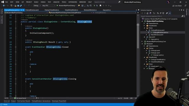The height and width of the screenshot is (106, 189).
Task: Click the feedback icon right of Live Share
Action: coord(185,6)
